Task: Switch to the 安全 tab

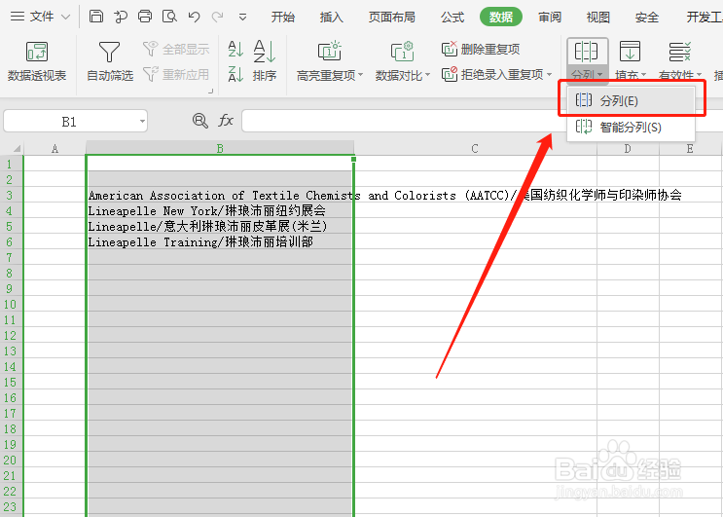Action: coord(646,18)
